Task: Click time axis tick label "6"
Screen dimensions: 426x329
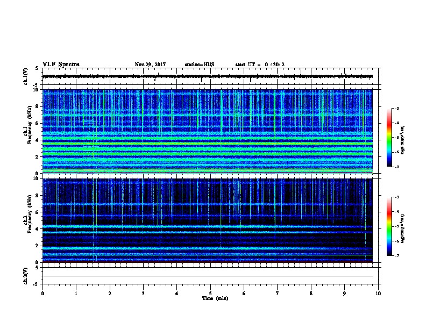Action: coord(244,294)
